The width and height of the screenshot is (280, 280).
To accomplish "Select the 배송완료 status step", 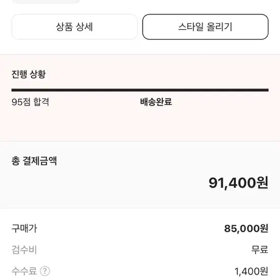I will [x=156, y=102].
